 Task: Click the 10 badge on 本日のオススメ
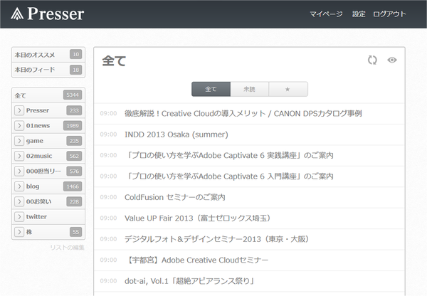pos(75,55)
